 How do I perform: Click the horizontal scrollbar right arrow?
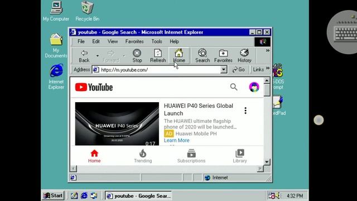tap(260, 169)
